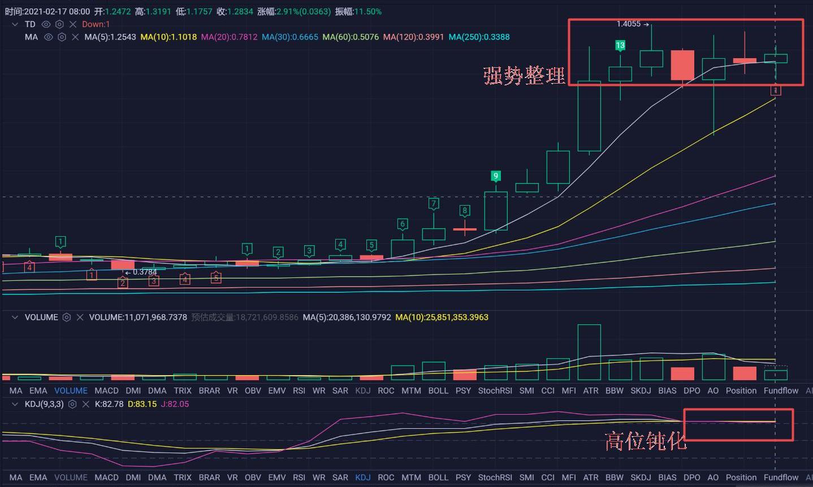Toggle visibility eye of TD indicator
The image size is (813, 487).
point(46,24)
